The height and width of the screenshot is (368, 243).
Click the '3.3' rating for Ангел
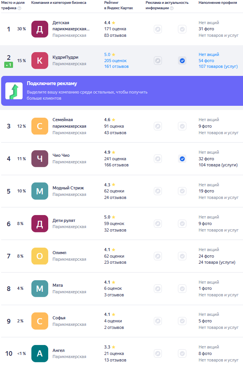pyautogui.click(x=107, y=347)
